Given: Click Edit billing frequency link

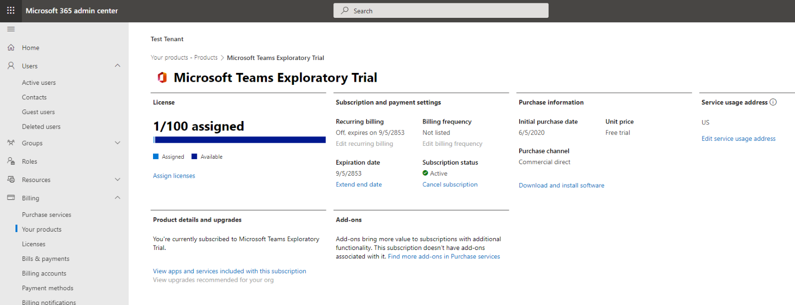Looking at the screenshot, I should click(x=452, y=144).
